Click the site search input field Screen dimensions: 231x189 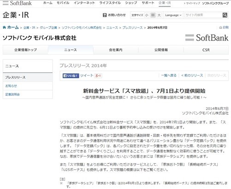click(203, 15)
